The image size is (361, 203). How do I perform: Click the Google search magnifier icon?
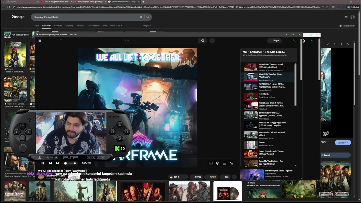pos(148,17)
